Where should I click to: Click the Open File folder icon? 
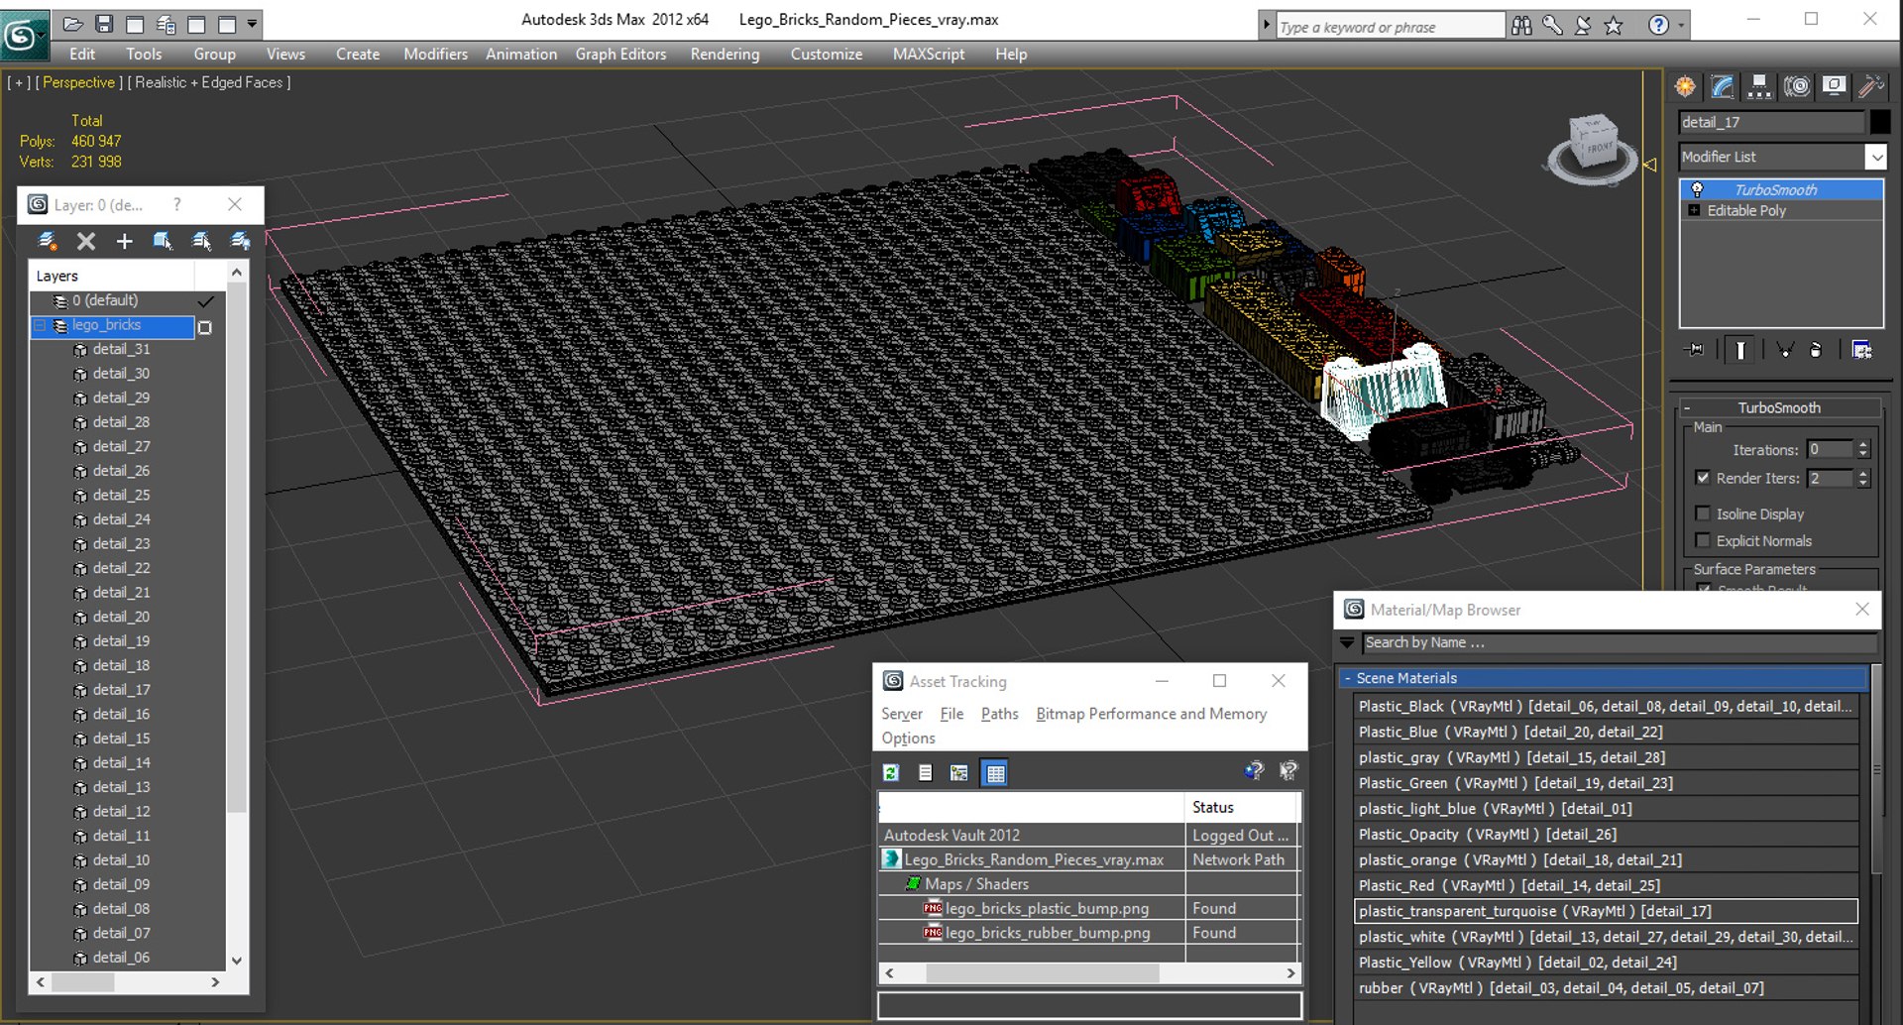pos(72,24)
